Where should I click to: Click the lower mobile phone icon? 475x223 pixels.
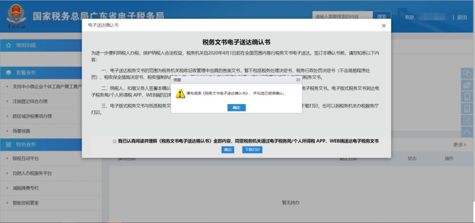click(467, 108)
